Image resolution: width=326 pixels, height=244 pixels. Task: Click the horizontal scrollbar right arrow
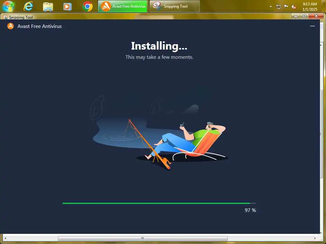315,238
